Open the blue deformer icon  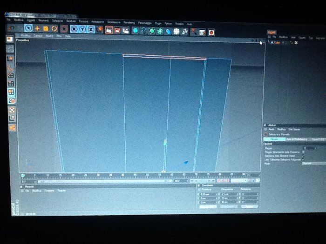pos(168,31)
